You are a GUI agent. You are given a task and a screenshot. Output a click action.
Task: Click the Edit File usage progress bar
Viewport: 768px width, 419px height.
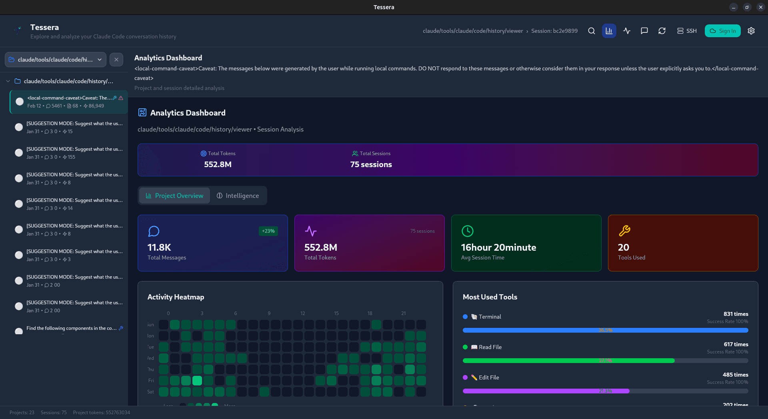[x=605, y=391]
